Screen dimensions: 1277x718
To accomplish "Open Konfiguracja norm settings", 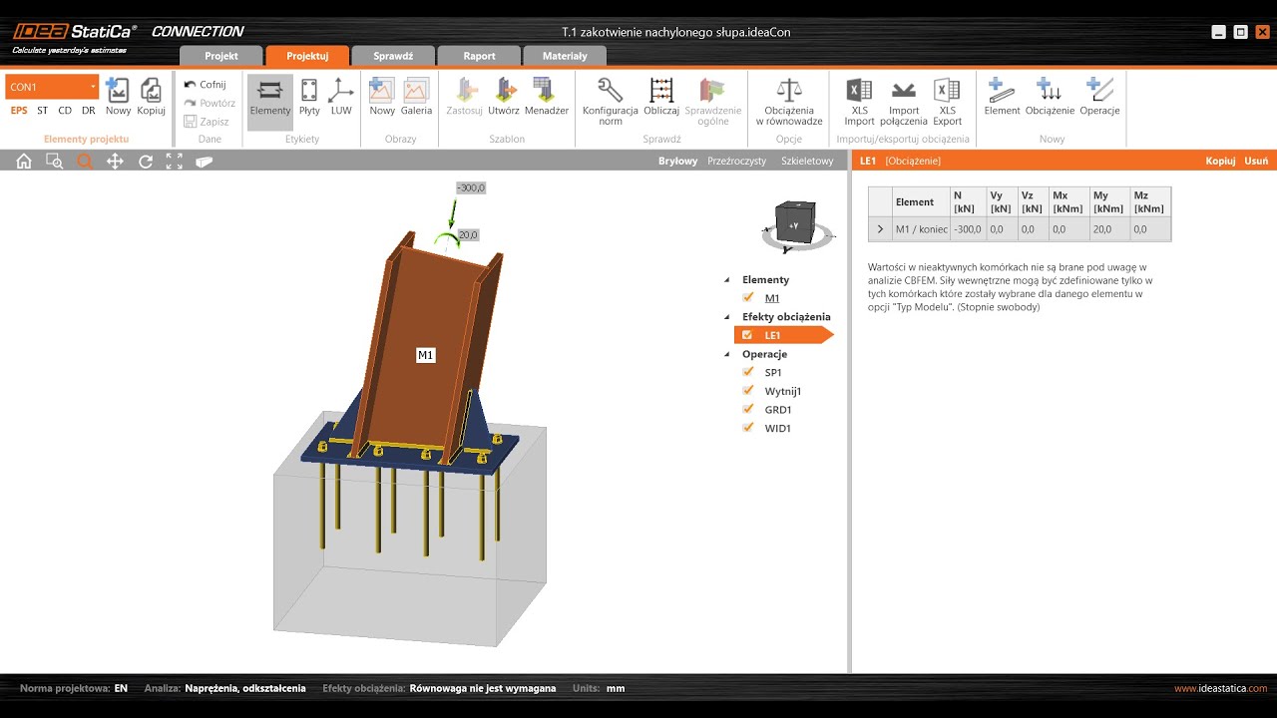I will pos(610,91).
